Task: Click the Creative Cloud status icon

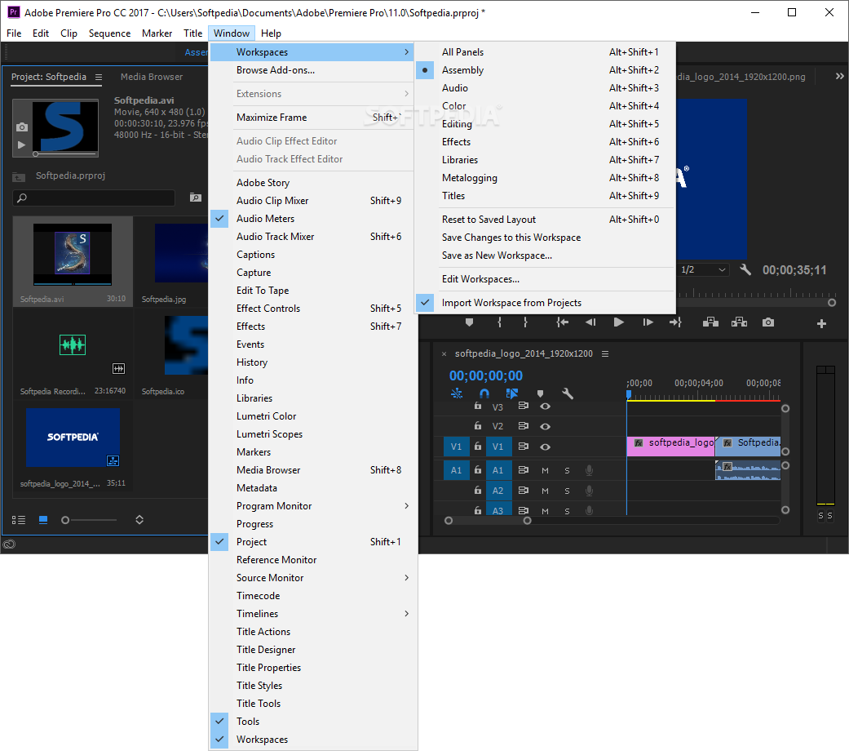Action: tap(9, 544)
